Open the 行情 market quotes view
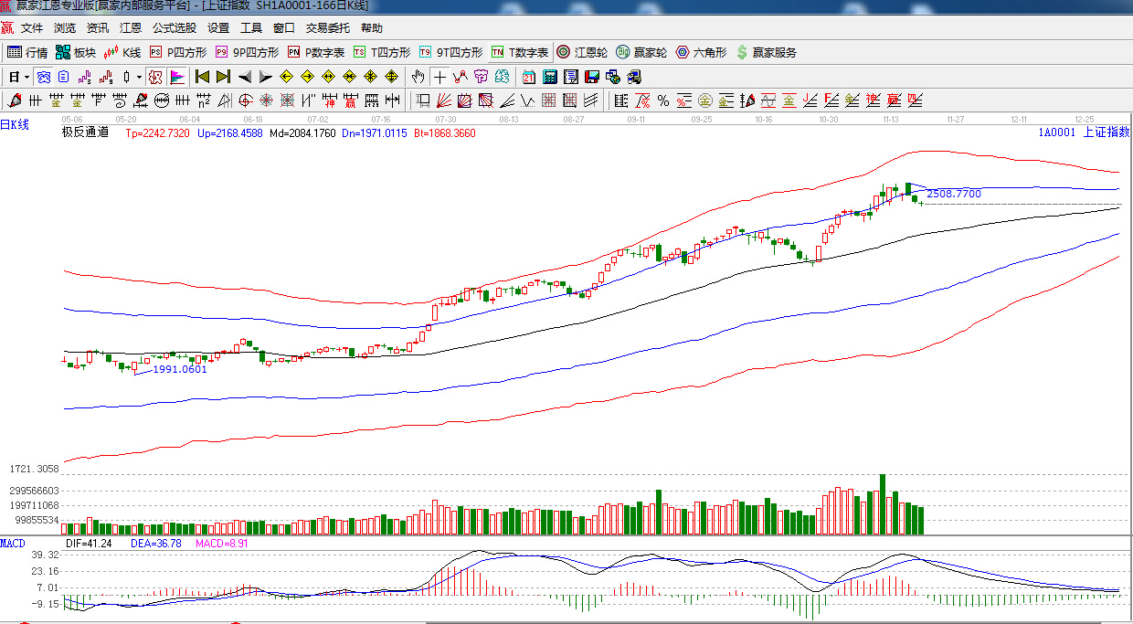Viewport: 1133px width, 624px height. tap(27, 52)
